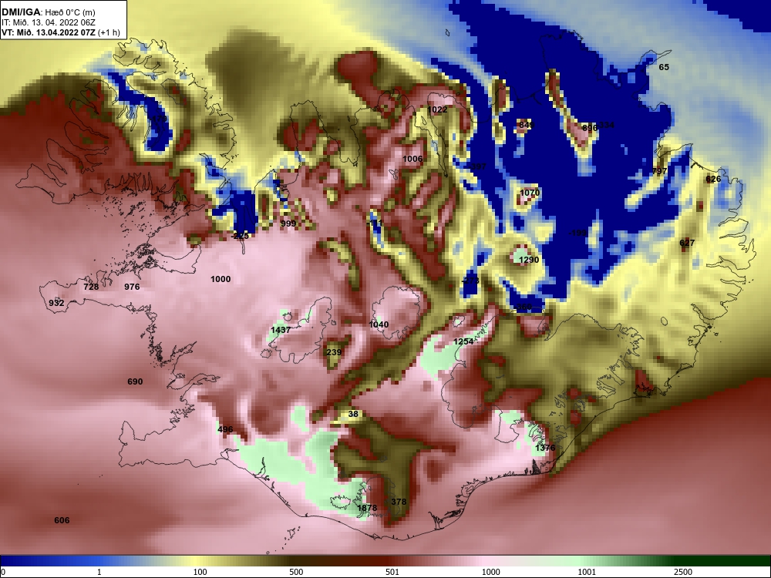Click the 1006 value on the map
The height and width of the screenshot is (578, 771).
pyautogui.click(x=412, y=158)
